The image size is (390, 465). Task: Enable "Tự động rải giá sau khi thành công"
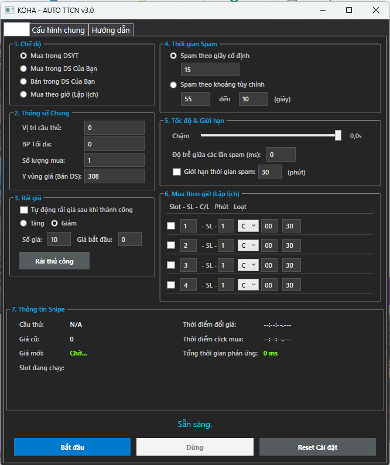click(x=24, y=210)
